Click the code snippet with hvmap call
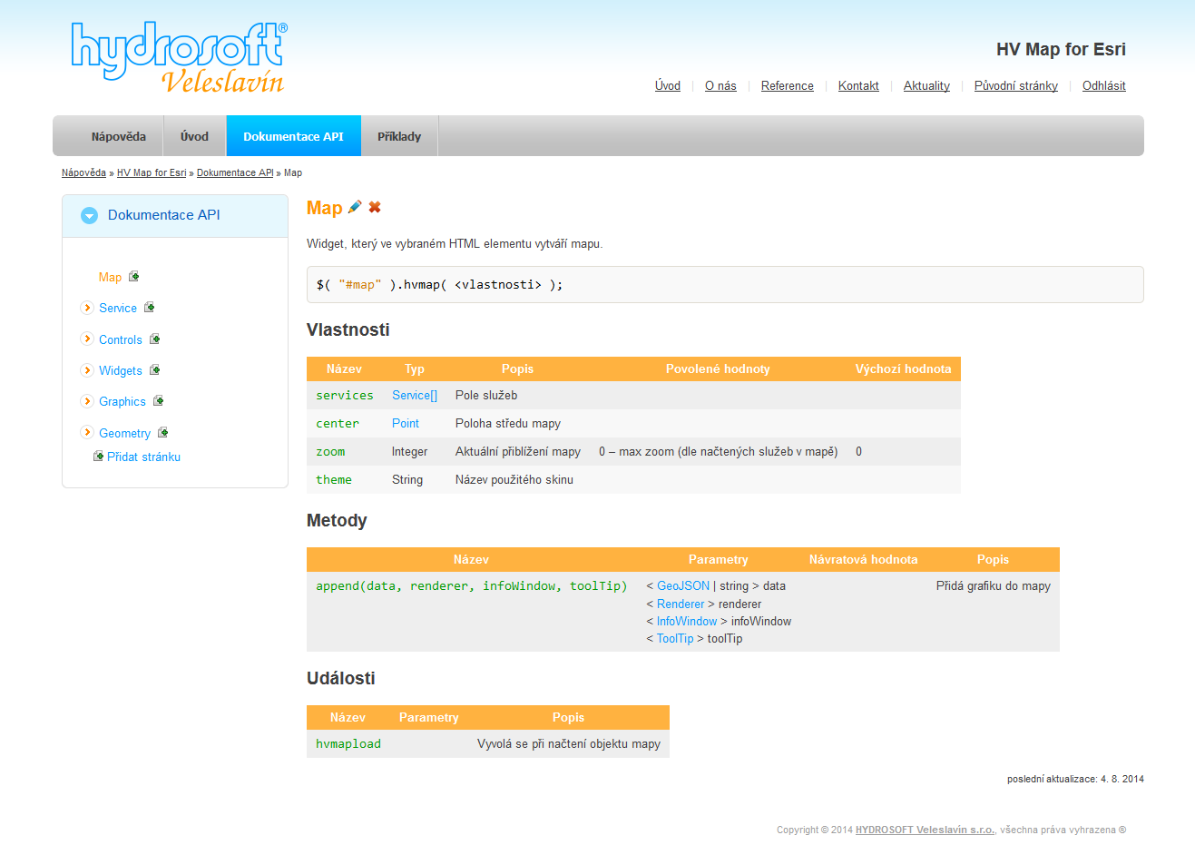 click(725, 284)
